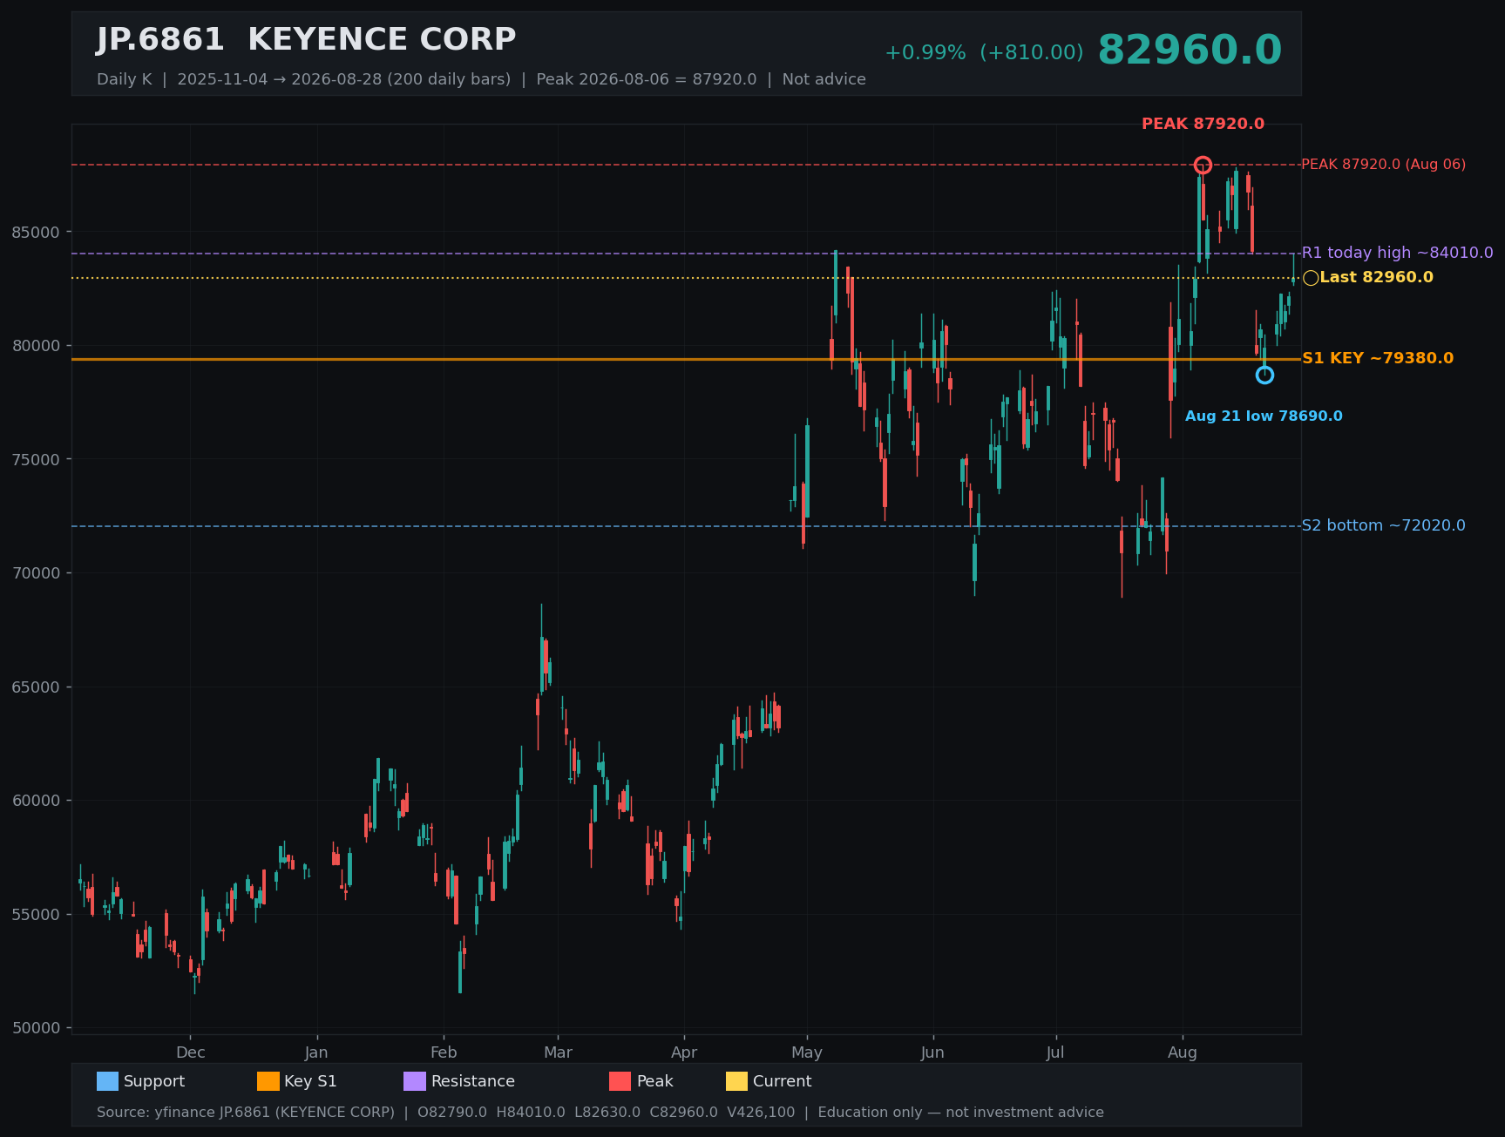Select the Current yellow legend swatch
Image resolution: width=1505 pixels, height=1137 pixels.
736,1081
